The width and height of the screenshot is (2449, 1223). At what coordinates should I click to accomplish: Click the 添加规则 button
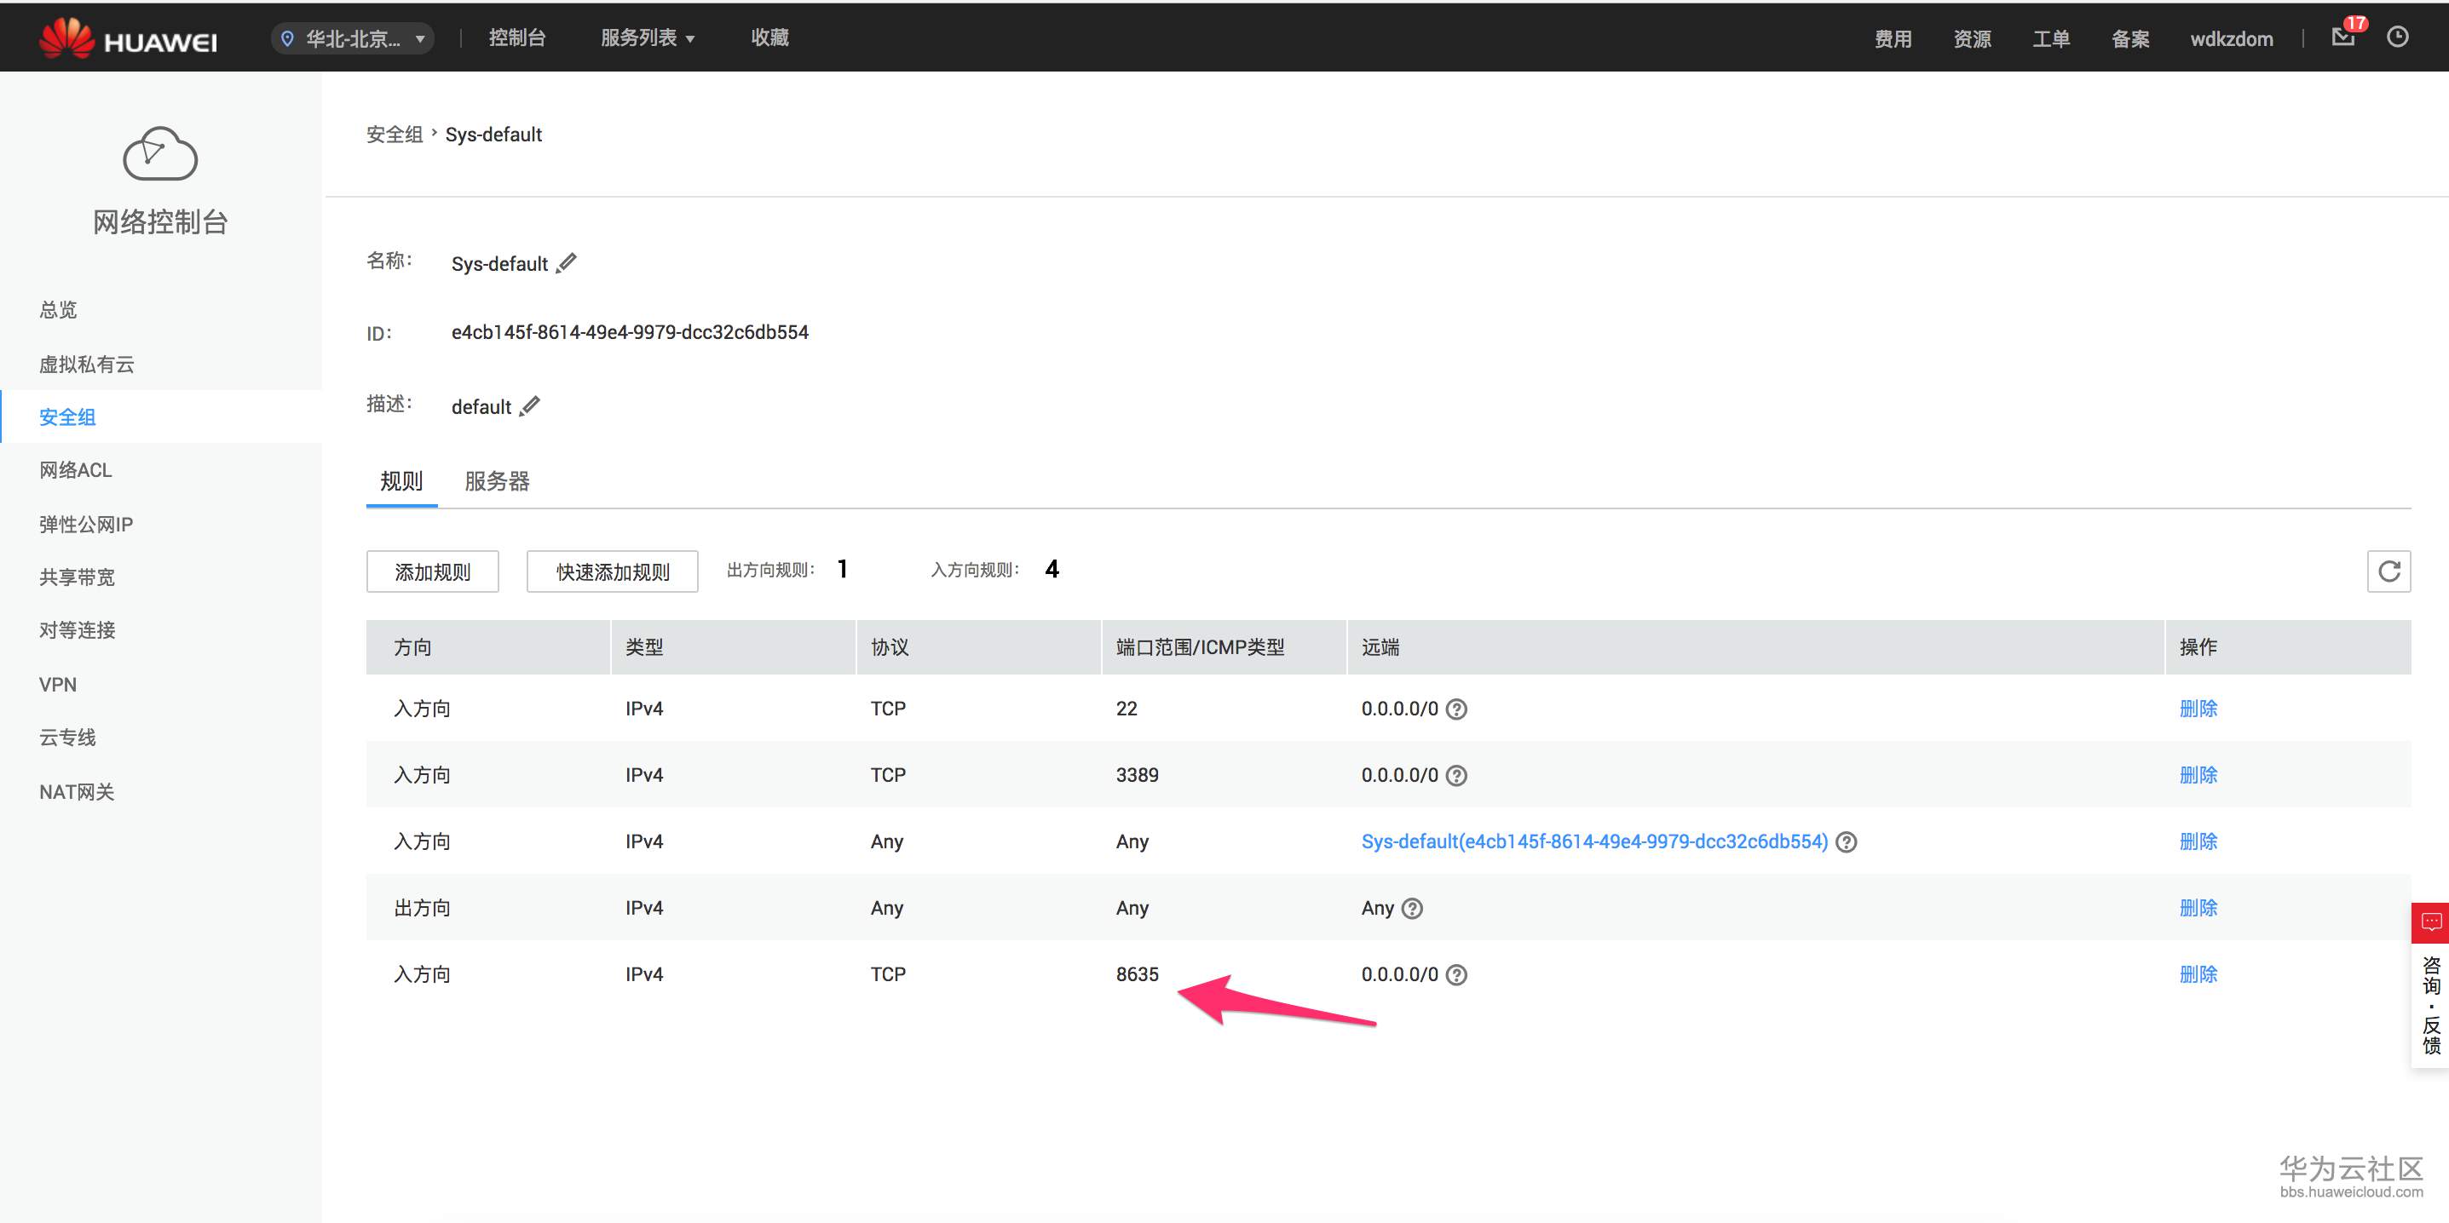pyautogui.click(x=433, y=572)
